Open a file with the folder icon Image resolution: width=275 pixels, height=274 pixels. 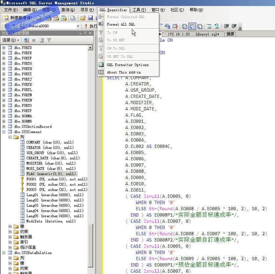point(83,18)
